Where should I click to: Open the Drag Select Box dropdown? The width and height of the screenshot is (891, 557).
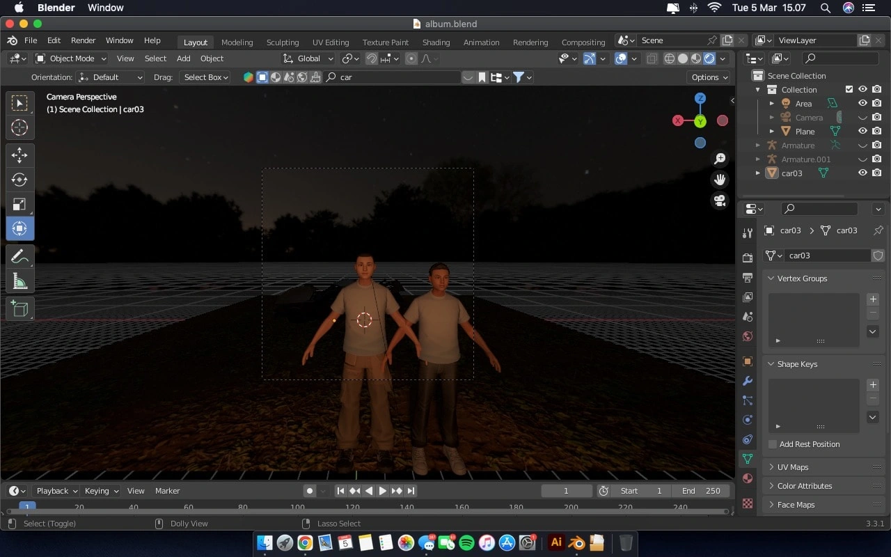205,77
